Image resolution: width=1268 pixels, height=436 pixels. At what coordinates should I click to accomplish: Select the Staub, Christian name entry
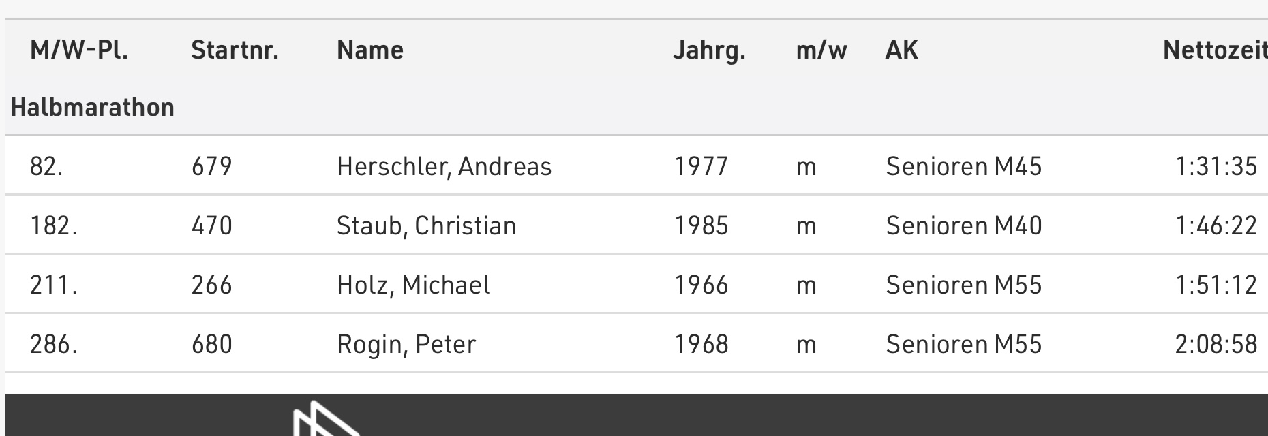coord(426,226)
